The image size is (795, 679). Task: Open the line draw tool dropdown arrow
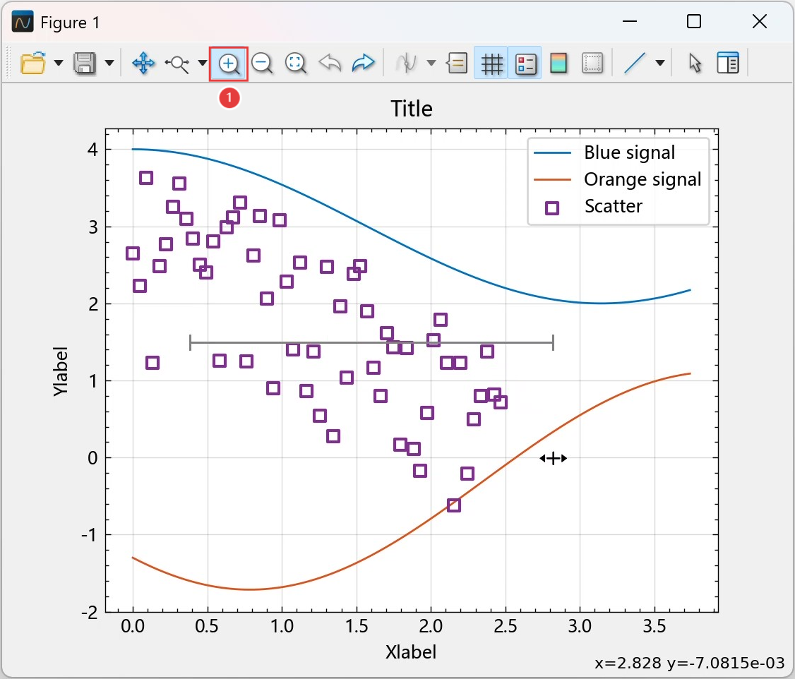point(660,64)
